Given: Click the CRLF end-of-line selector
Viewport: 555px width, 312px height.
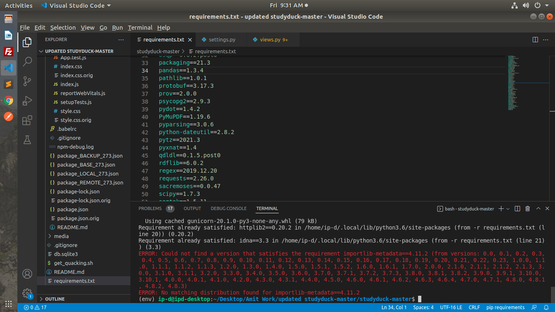Looking at the screenshot, I should point(474,308).
